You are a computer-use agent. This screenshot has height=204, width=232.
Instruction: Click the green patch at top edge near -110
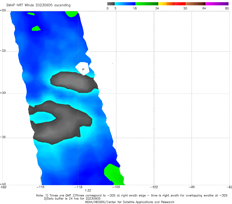pos(71,14)
